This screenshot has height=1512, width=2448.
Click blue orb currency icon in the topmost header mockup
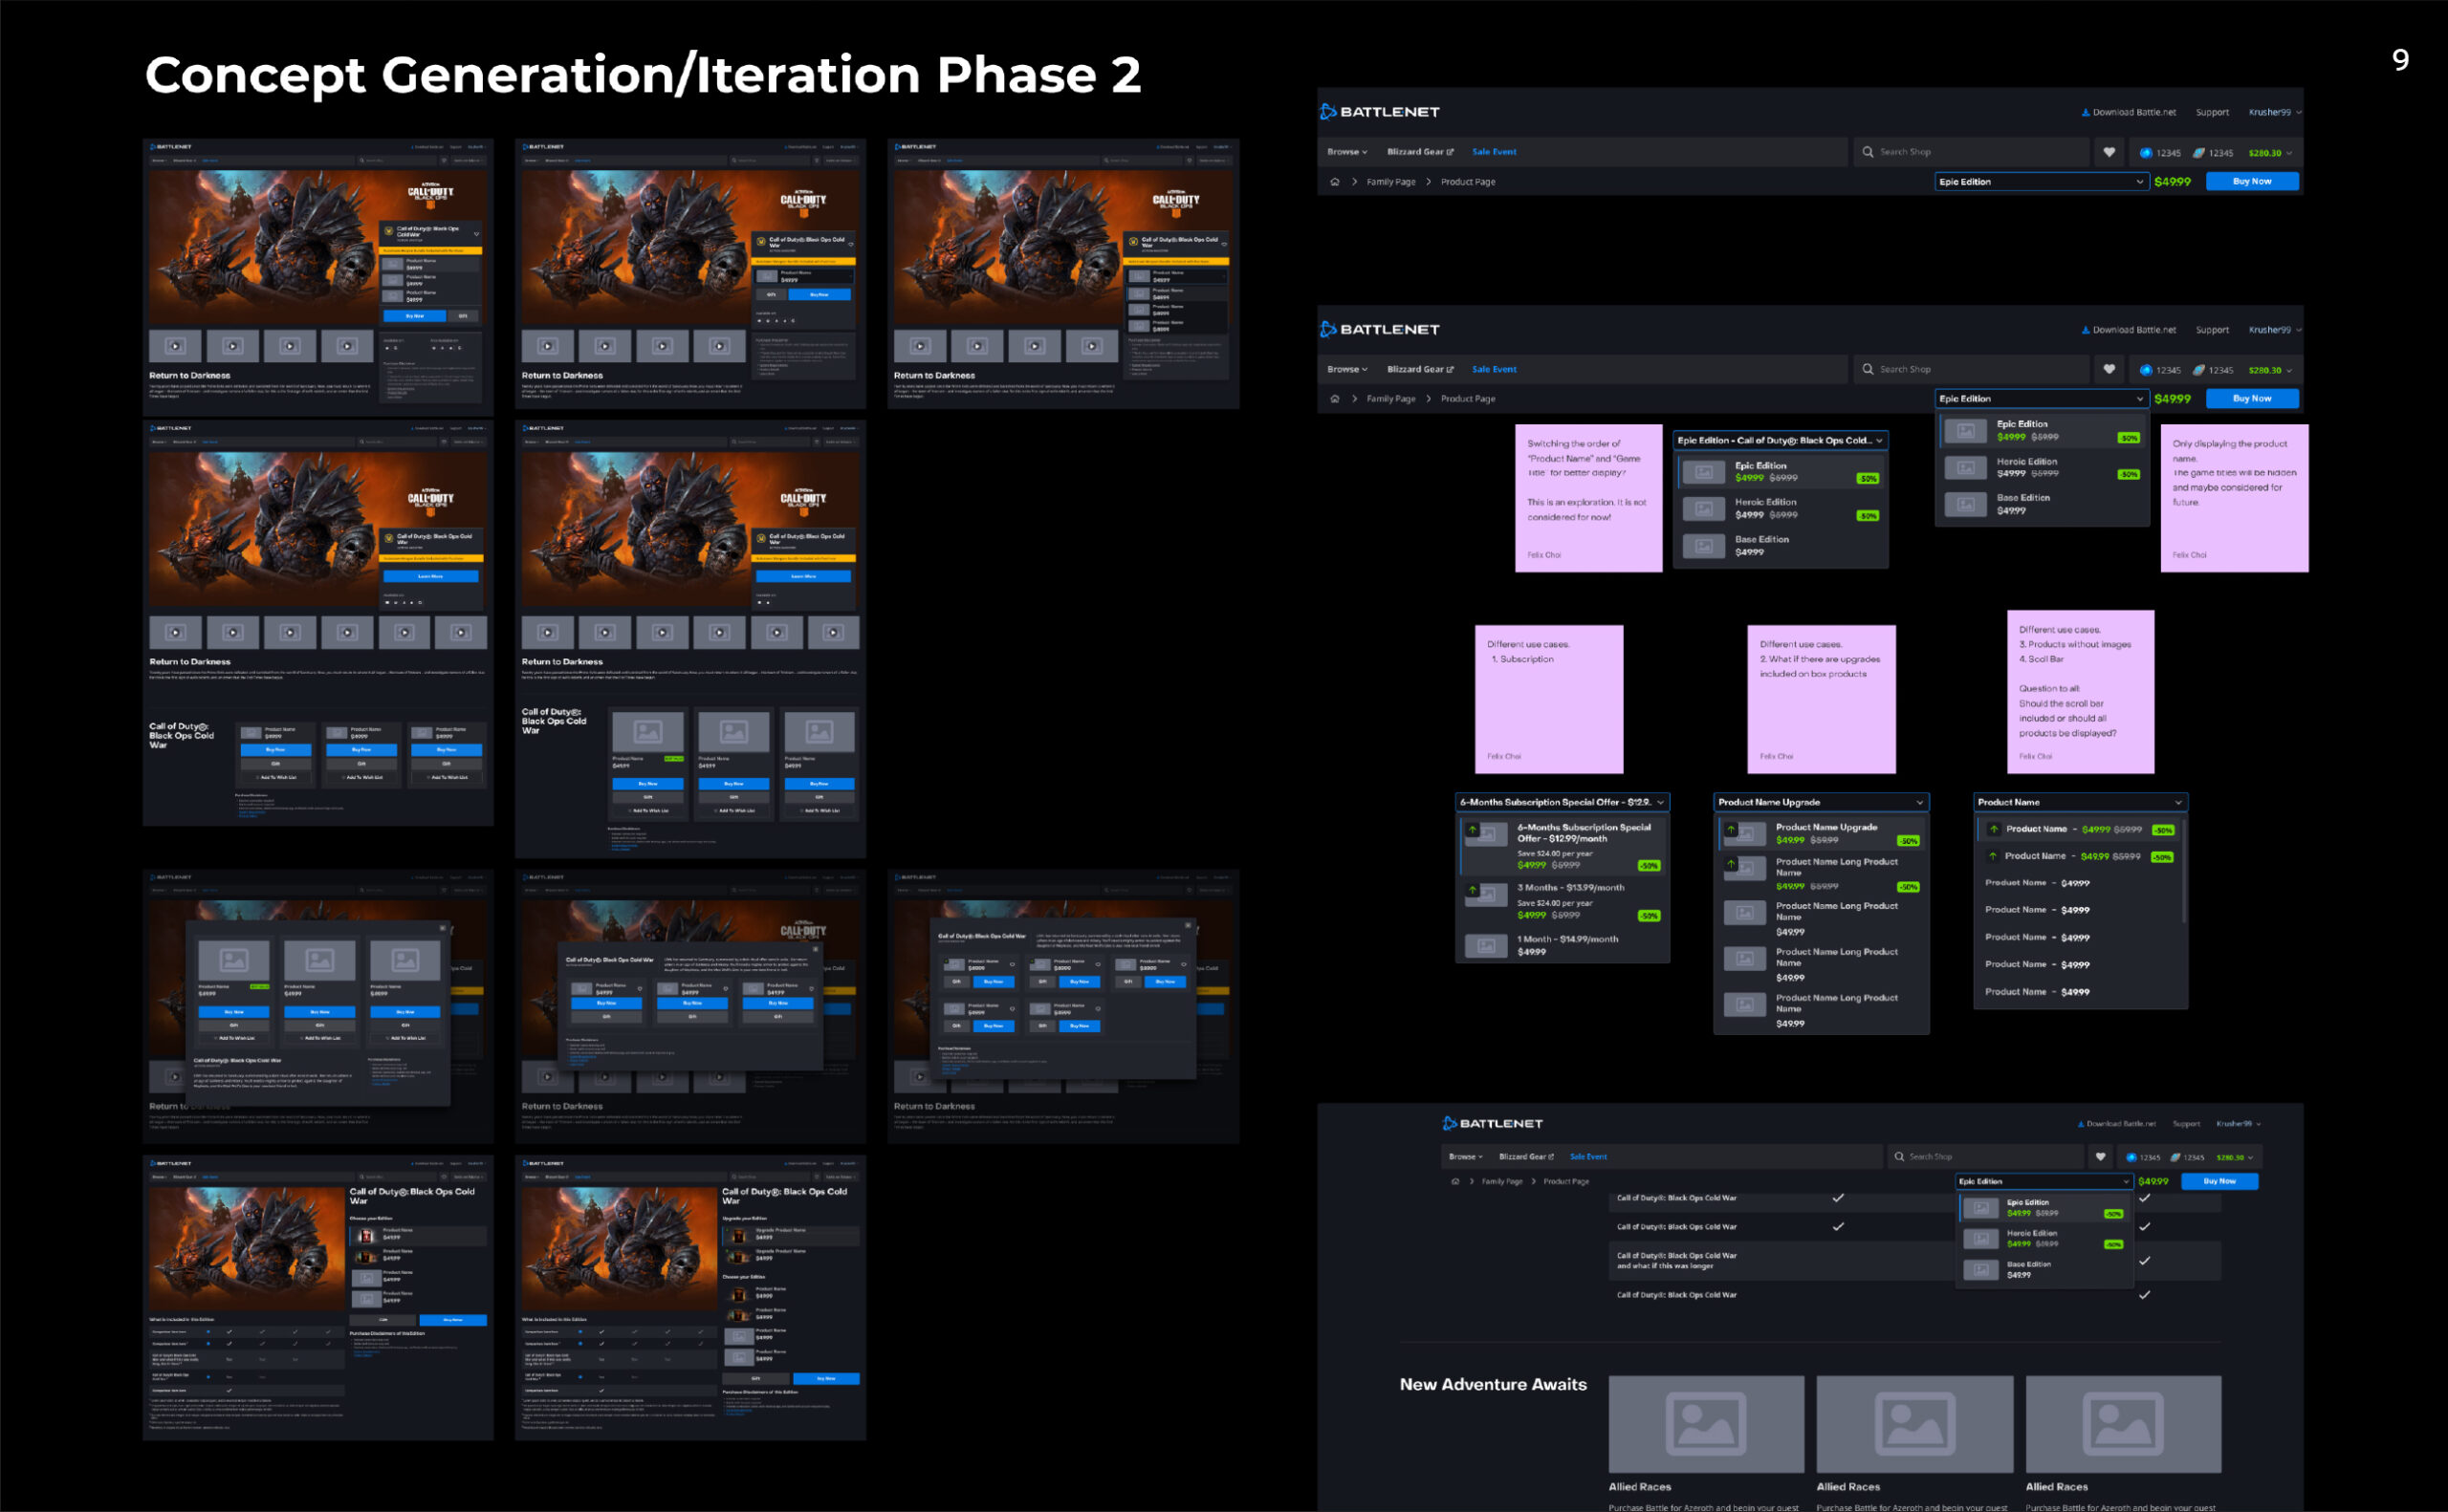pos(2146,153)
